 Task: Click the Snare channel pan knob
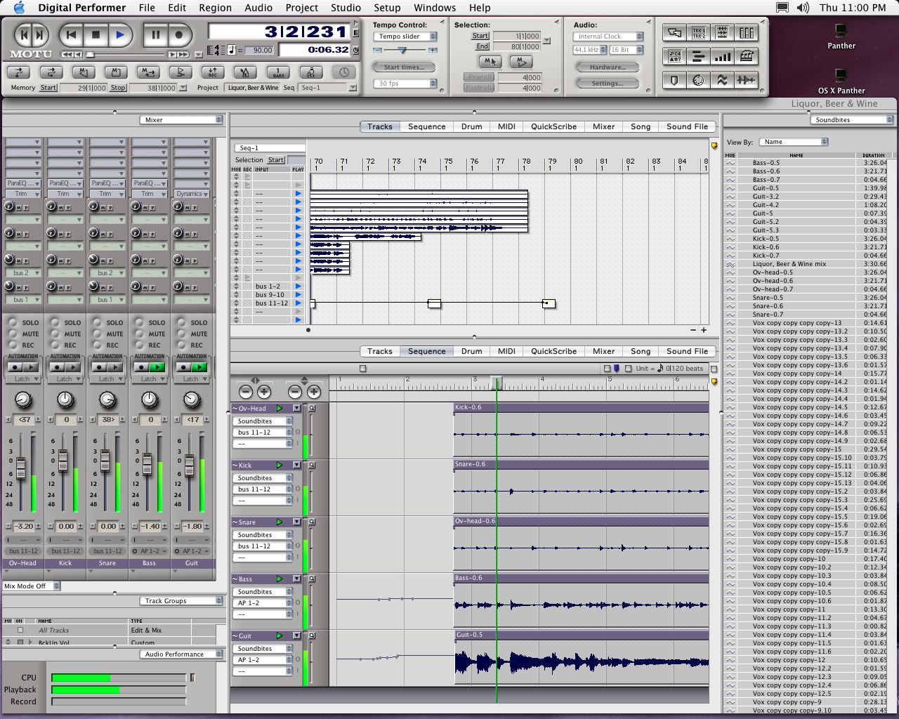click(x=107, y=400)
